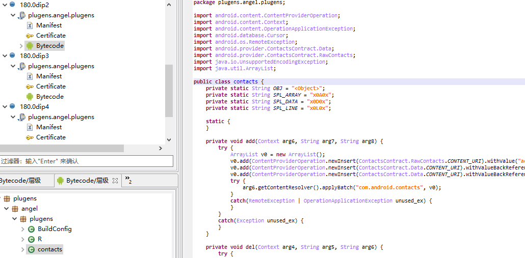Expand the Bytecode node under 180.0dip2

click(21, 46)
